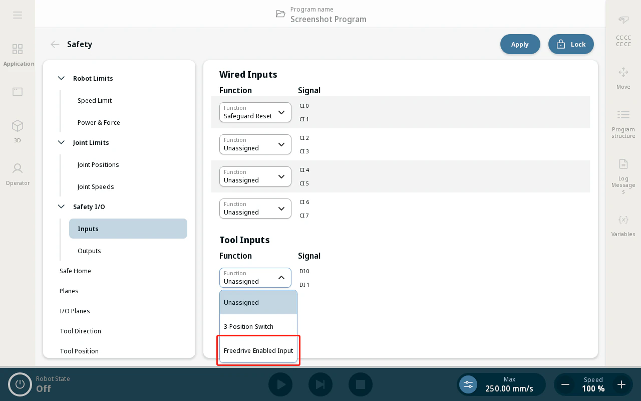Image resolution: width=641 pixels, height=401 pixels.
Task: Collapse the Joint Limits tree section
Action: [x=61, y=142]
